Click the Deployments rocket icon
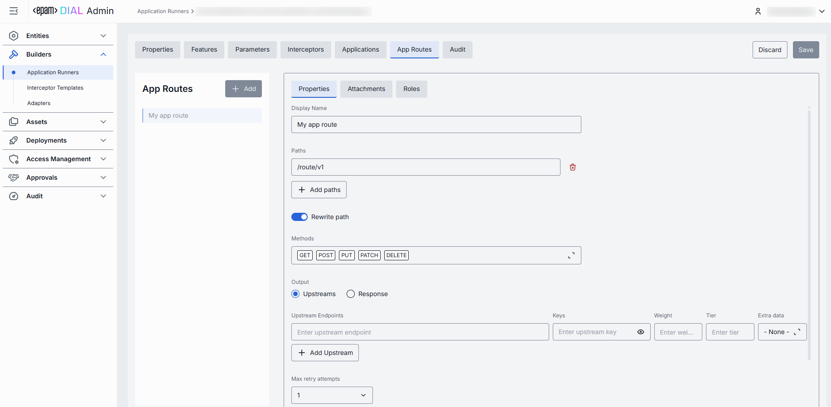The height and width of the screenshot is (407, 831). click(14, 140)
